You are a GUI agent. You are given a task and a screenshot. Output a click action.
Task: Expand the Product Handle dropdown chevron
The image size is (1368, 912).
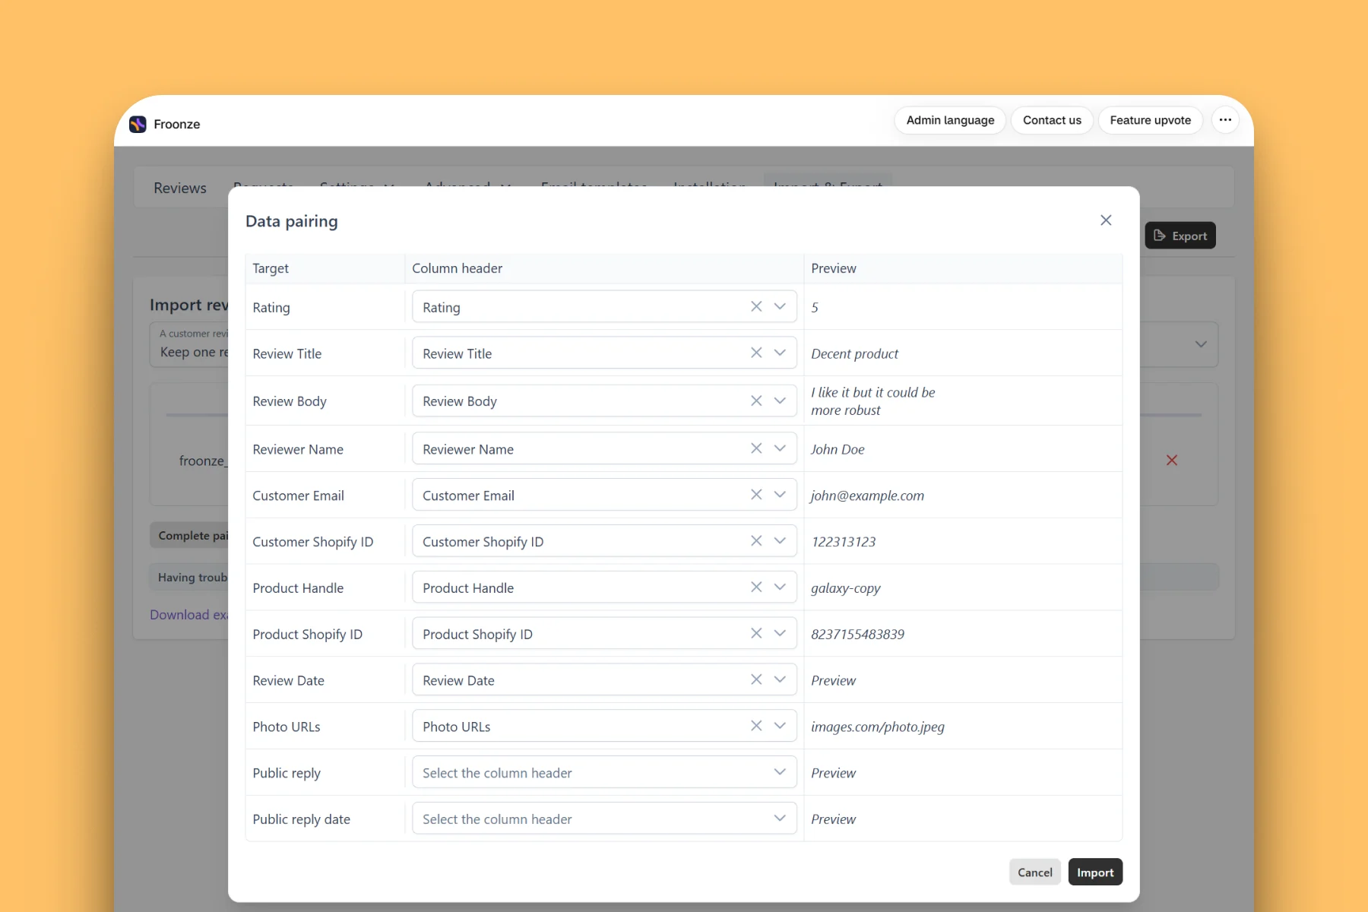780,587
